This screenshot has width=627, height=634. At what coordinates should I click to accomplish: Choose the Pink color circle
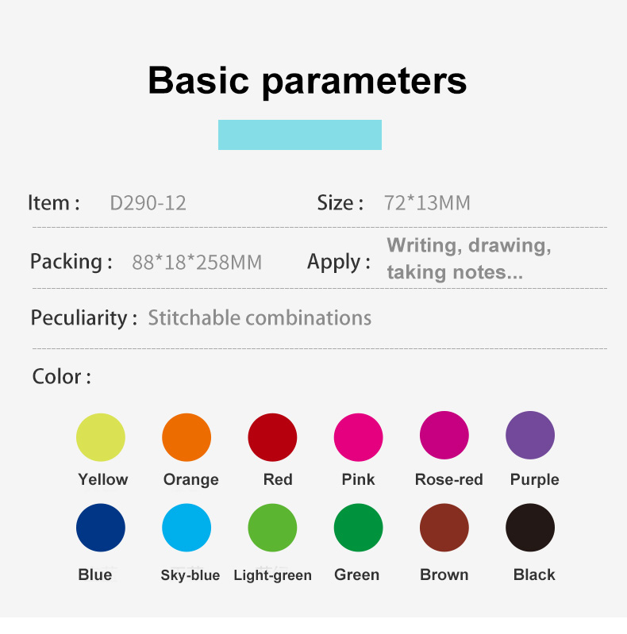pyautogui.click(x=358, y=437)
